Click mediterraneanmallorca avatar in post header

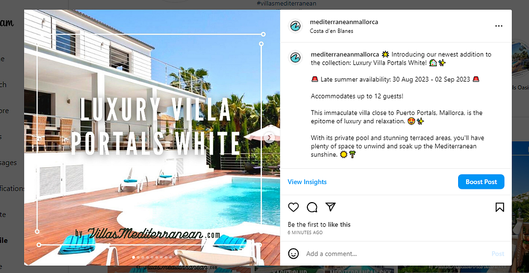pyautogui.click(x=295, y=26)
